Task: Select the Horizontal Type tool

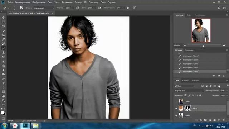Action: pos(3,83)
